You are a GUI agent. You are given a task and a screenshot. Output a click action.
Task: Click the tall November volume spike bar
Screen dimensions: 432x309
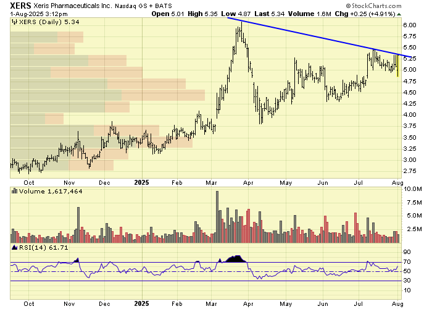tap(78, 225)
